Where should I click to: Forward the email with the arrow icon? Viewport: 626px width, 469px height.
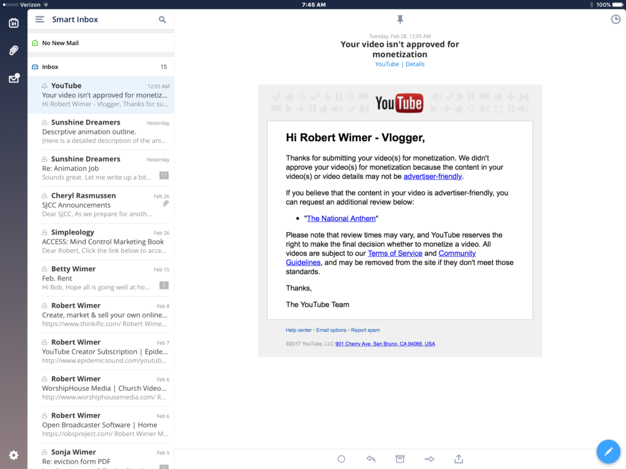click(429, 459)
